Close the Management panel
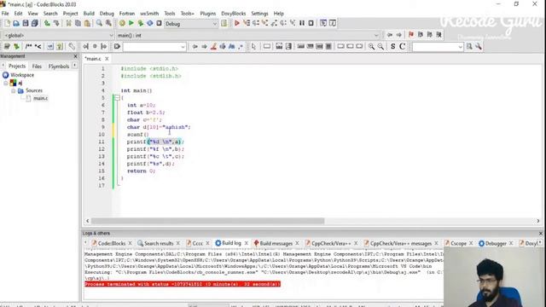 coord(76,56)
